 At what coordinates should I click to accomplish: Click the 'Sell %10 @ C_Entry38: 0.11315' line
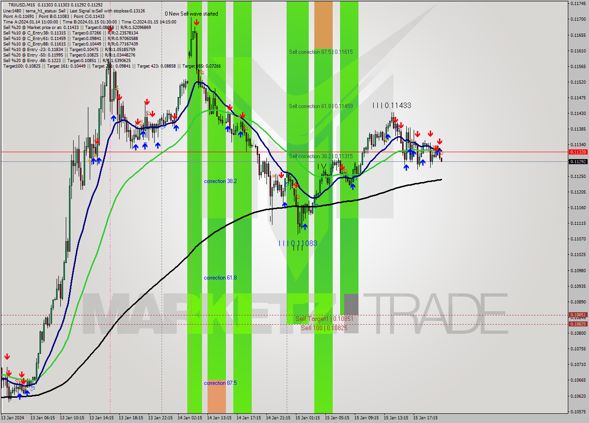pos(70,33)
